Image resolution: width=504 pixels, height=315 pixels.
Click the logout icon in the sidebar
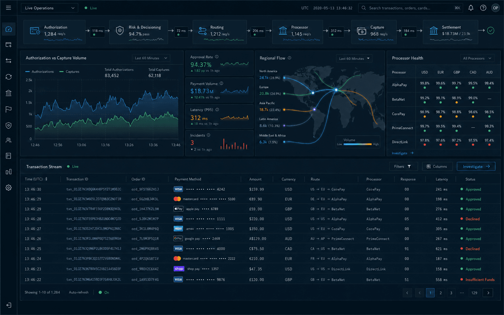[9, 305]
